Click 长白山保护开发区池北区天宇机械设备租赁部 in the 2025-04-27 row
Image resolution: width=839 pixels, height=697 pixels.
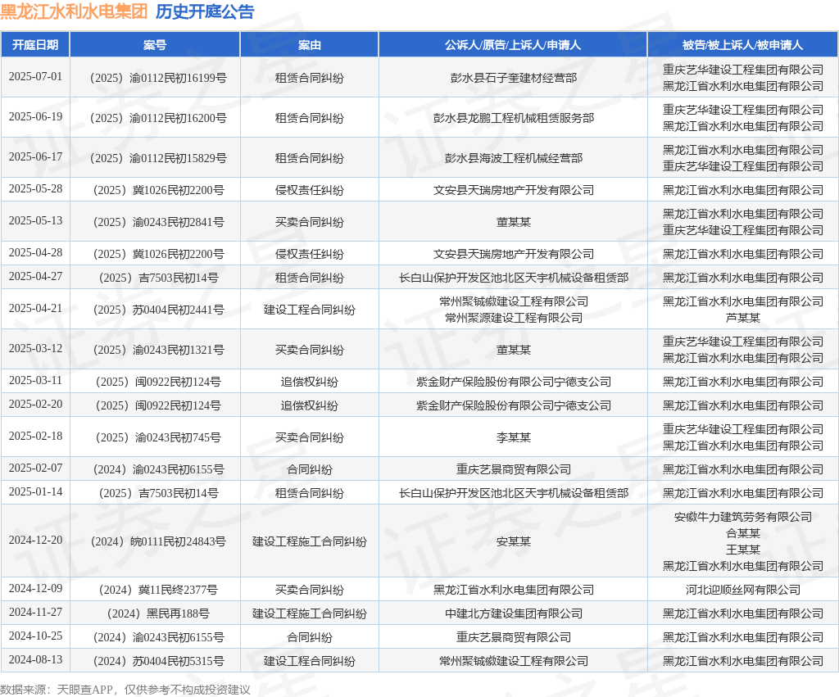[513, 278]
